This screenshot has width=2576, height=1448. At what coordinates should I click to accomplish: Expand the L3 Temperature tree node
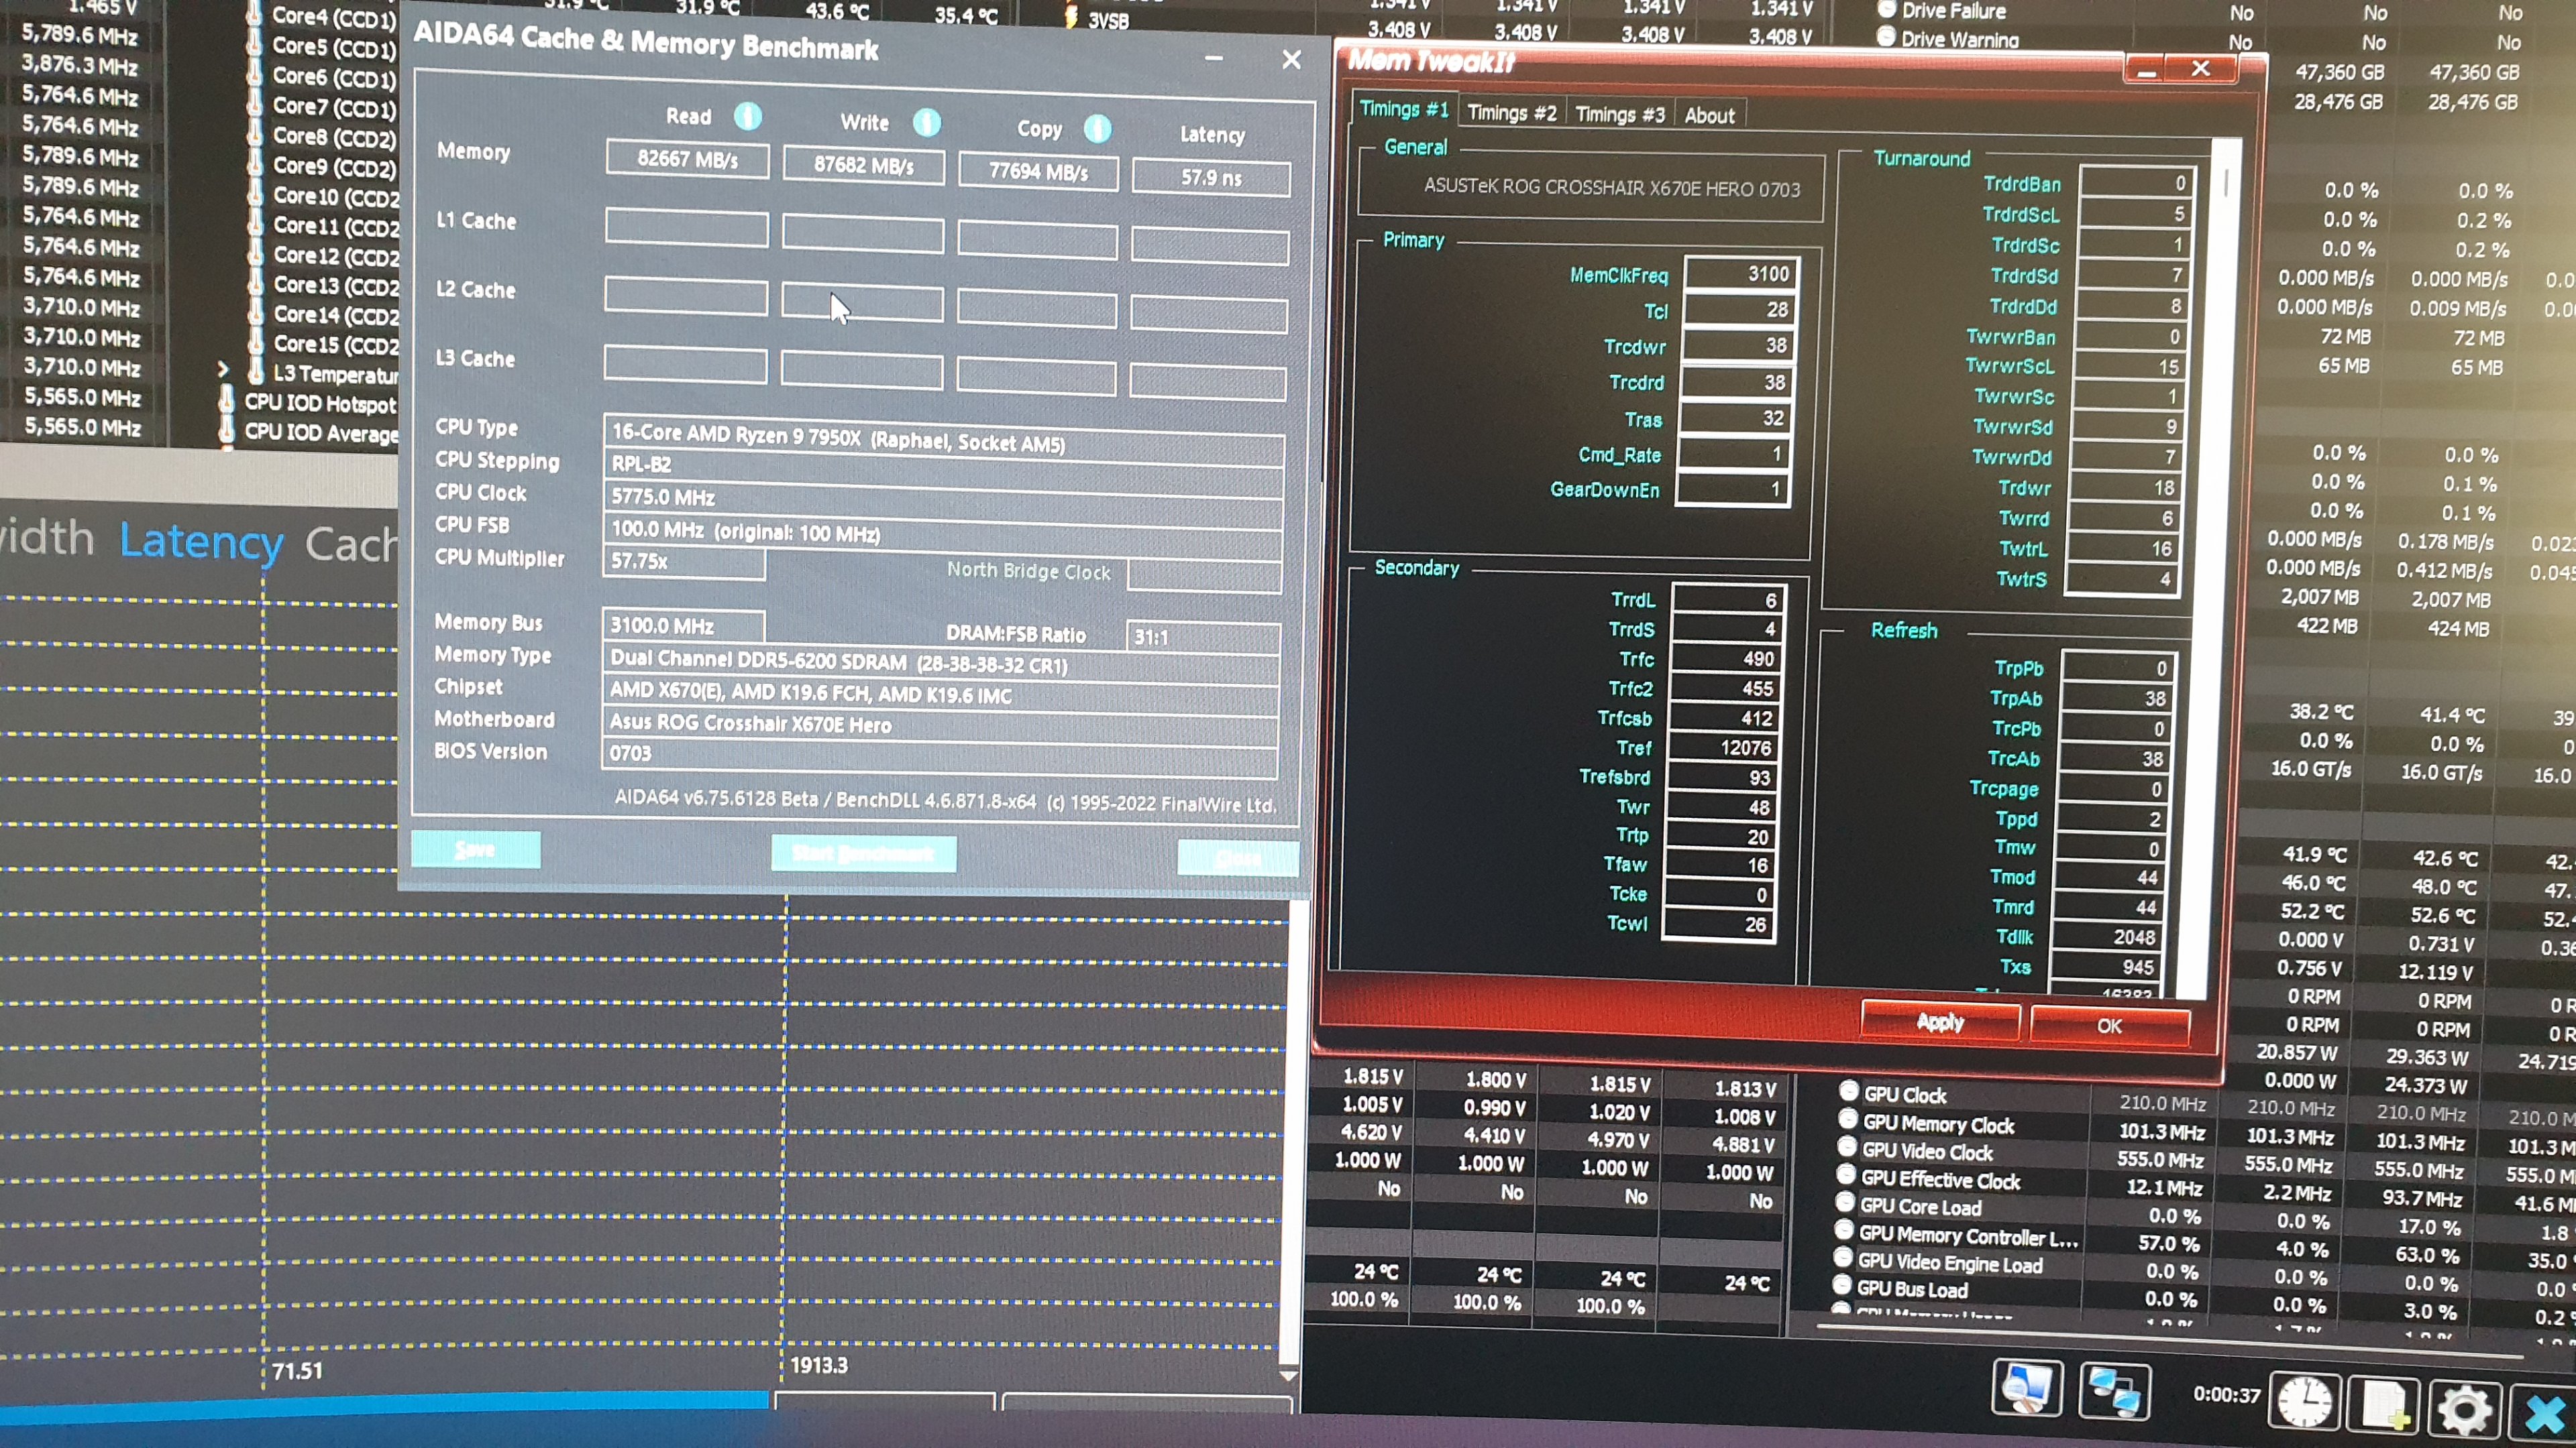224,370
